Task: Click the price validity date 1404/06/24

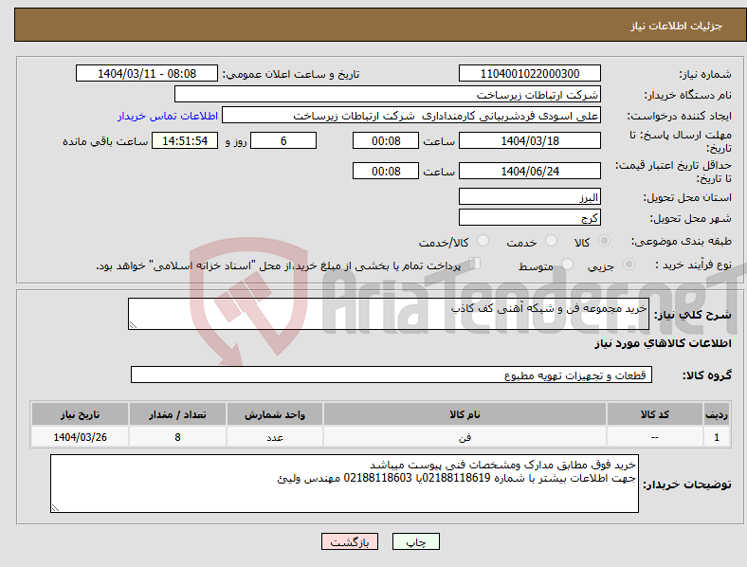Action: [529, 171]
